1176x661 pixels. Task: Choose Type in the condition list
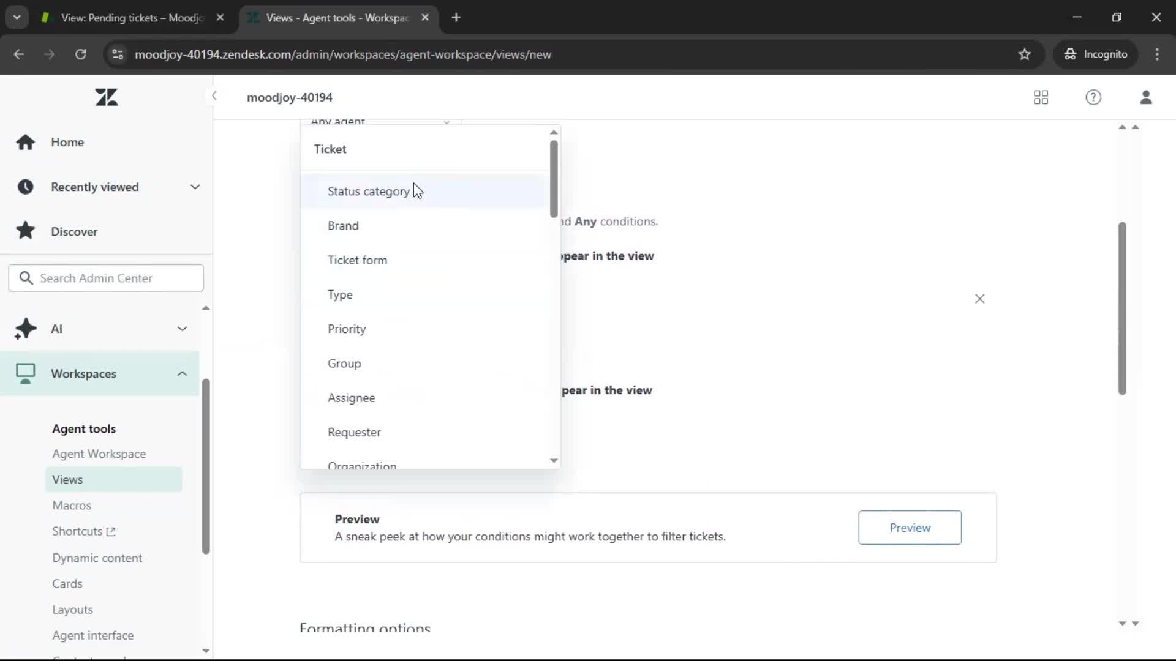423,294
